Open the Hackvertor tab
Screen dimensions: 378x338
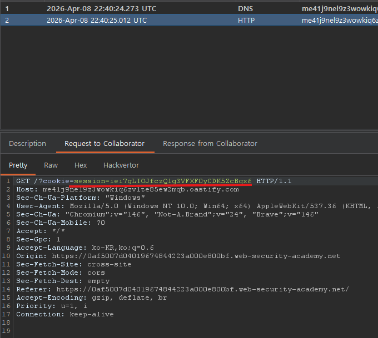click(x=121, y=165)
